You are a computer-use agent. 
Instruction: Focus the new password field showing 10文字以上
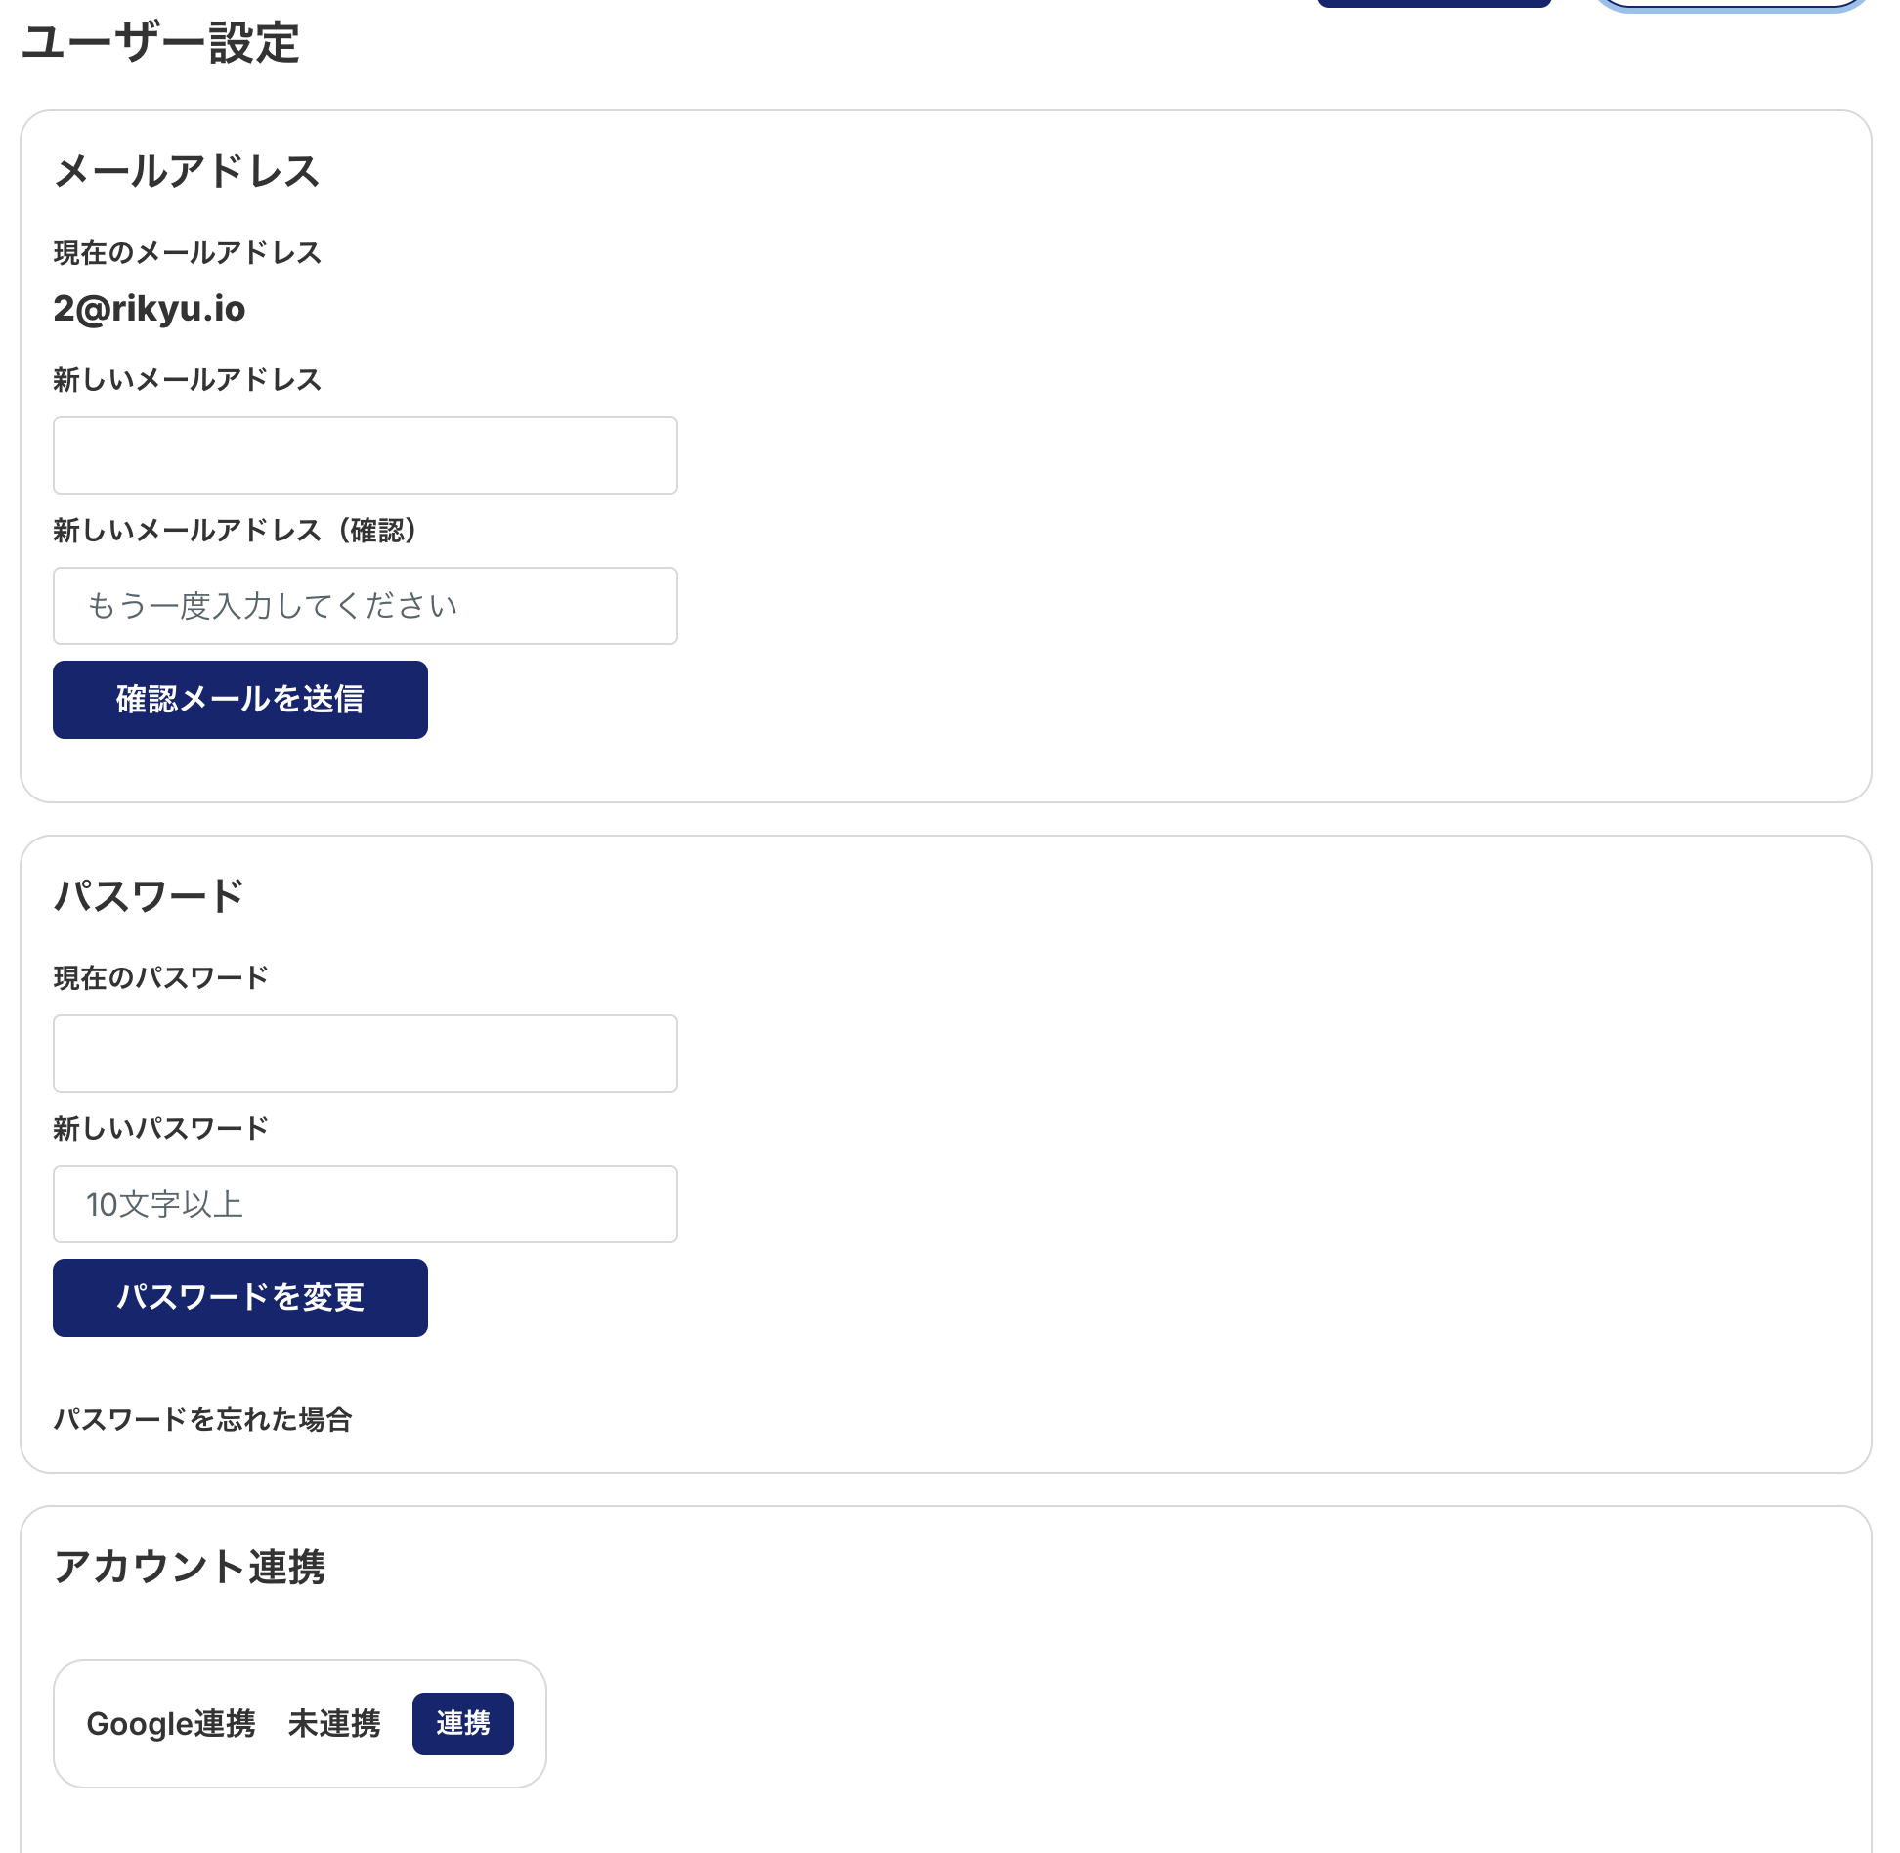365,1204
